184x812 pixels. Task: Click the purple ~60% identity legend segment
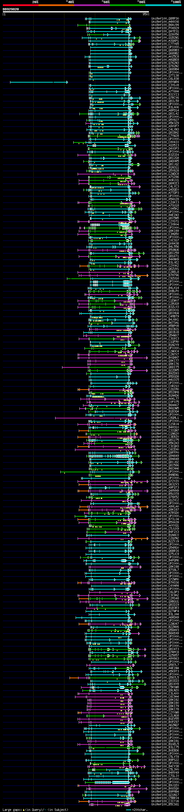[92, 5]
